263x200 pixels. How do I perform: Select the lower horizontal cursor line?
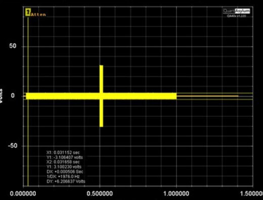tap(214, 99)
